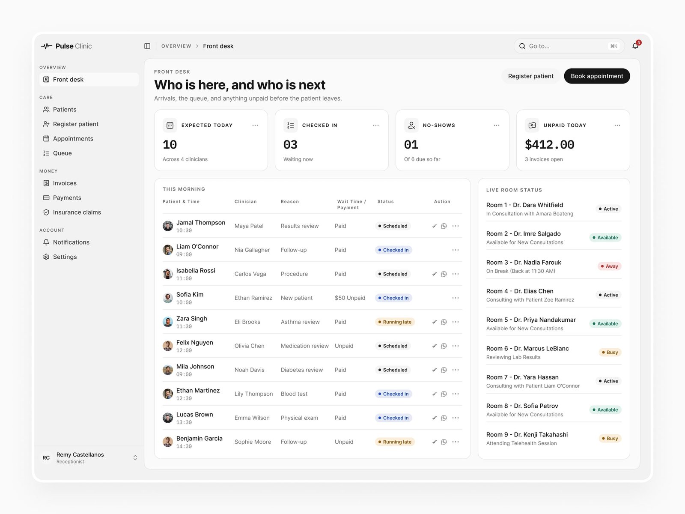The width and height of the screenshot is (685, 514).
Task: Open Insurance claims in sidebar
Action: click(x=89, y=212)
